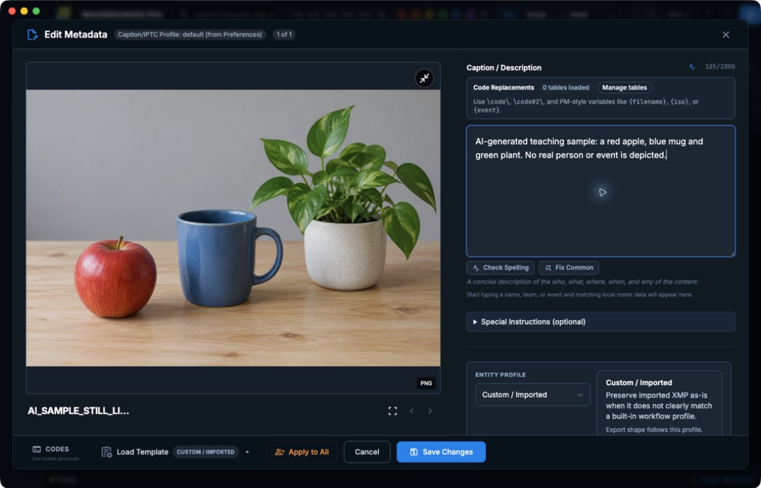Click the 0 tables loaded label
Image resolution: width=761 pixels, height=488 pixels.
565,88
